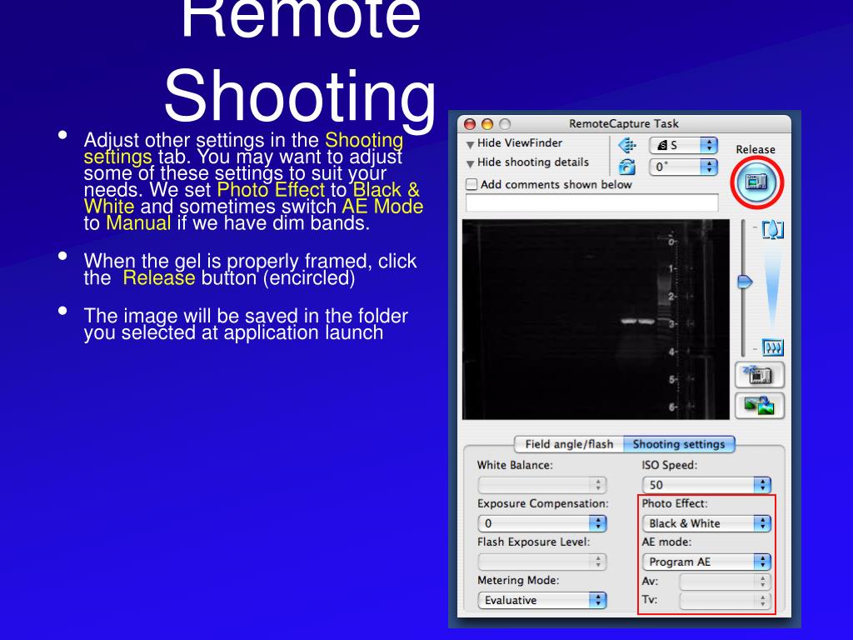Open the ISO Speed dropdown
The width and height of the screenshot is (853, 640).
(706, 485)
